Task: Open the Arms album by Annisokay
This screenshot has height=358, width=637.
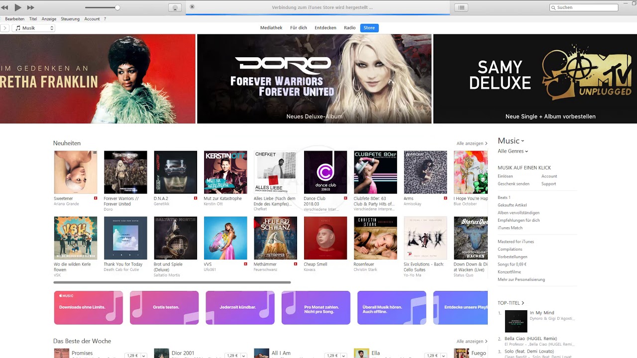Action: coord(425,172)
